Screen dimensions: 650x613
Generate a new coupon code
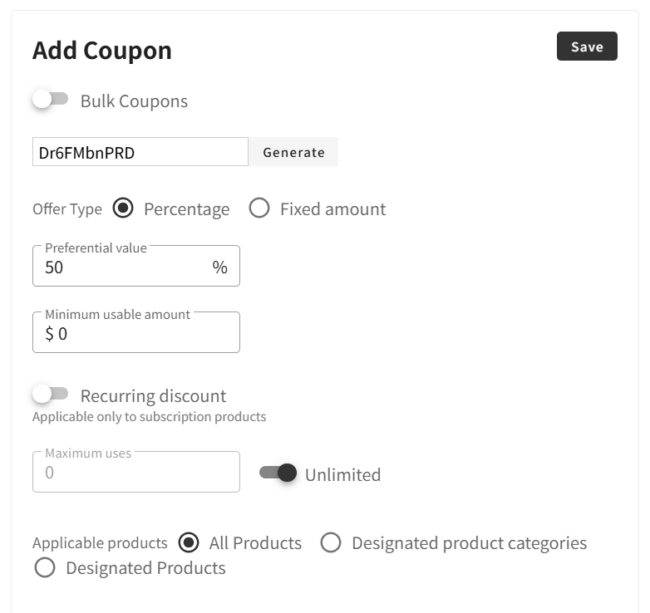(x=293, y=152)
